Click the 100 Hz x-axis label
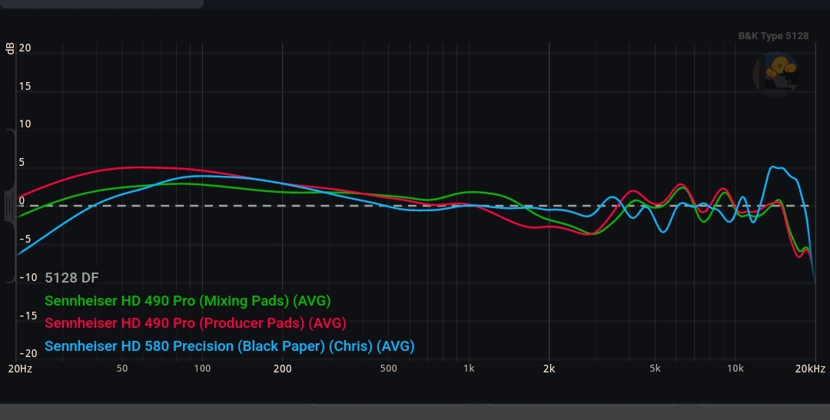 [x=202, y=369]
